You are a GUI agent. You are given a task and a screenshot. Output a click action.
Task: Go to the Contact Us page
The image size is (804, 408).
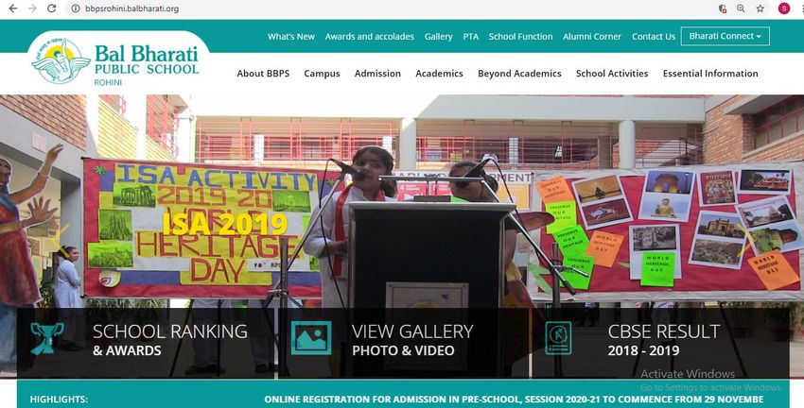point(654,36)
